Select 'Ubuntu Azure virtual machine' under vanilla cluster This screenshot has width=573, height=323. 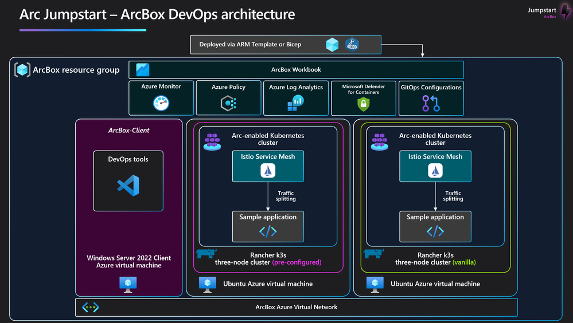[x=435, y=284]
